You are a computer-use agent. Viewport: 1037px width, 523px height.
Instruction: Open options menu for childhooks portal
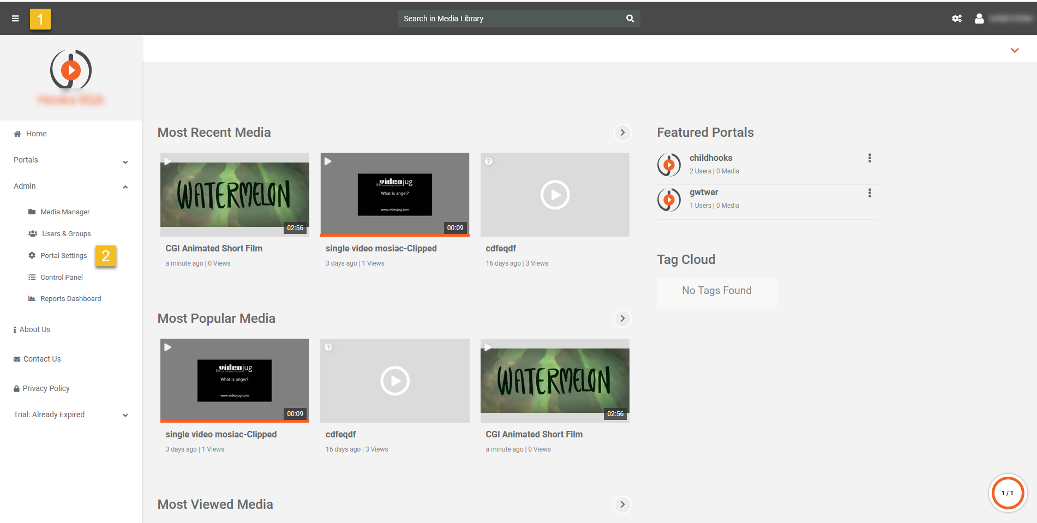click(x=870, y=158)
